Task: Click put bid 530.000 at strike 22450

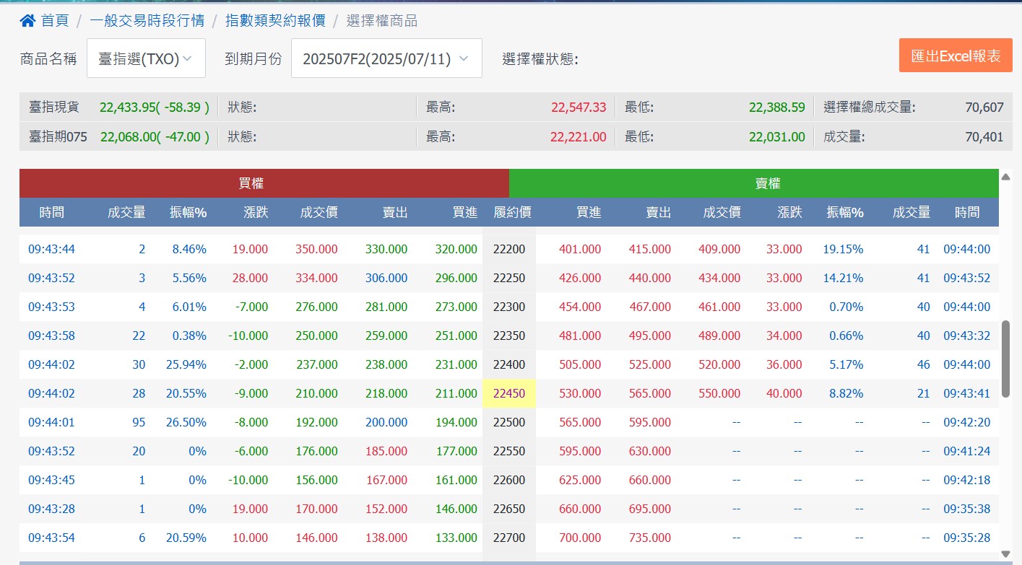Action: 579,393
